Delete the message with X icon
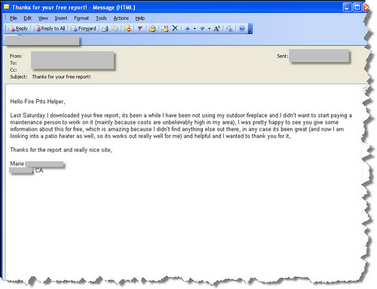This screenshot has height=289, width=377. pos(175,28)
